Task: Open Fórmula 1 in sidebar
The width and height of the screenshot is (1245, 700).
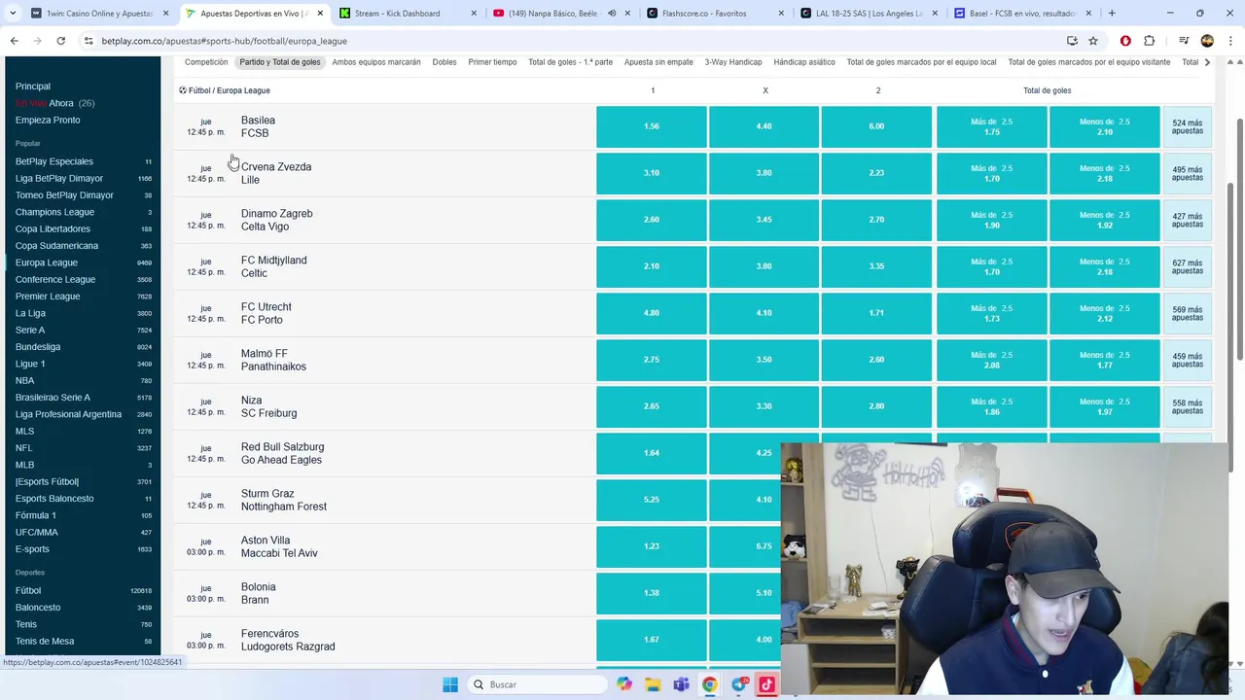Action: [36, 515]
